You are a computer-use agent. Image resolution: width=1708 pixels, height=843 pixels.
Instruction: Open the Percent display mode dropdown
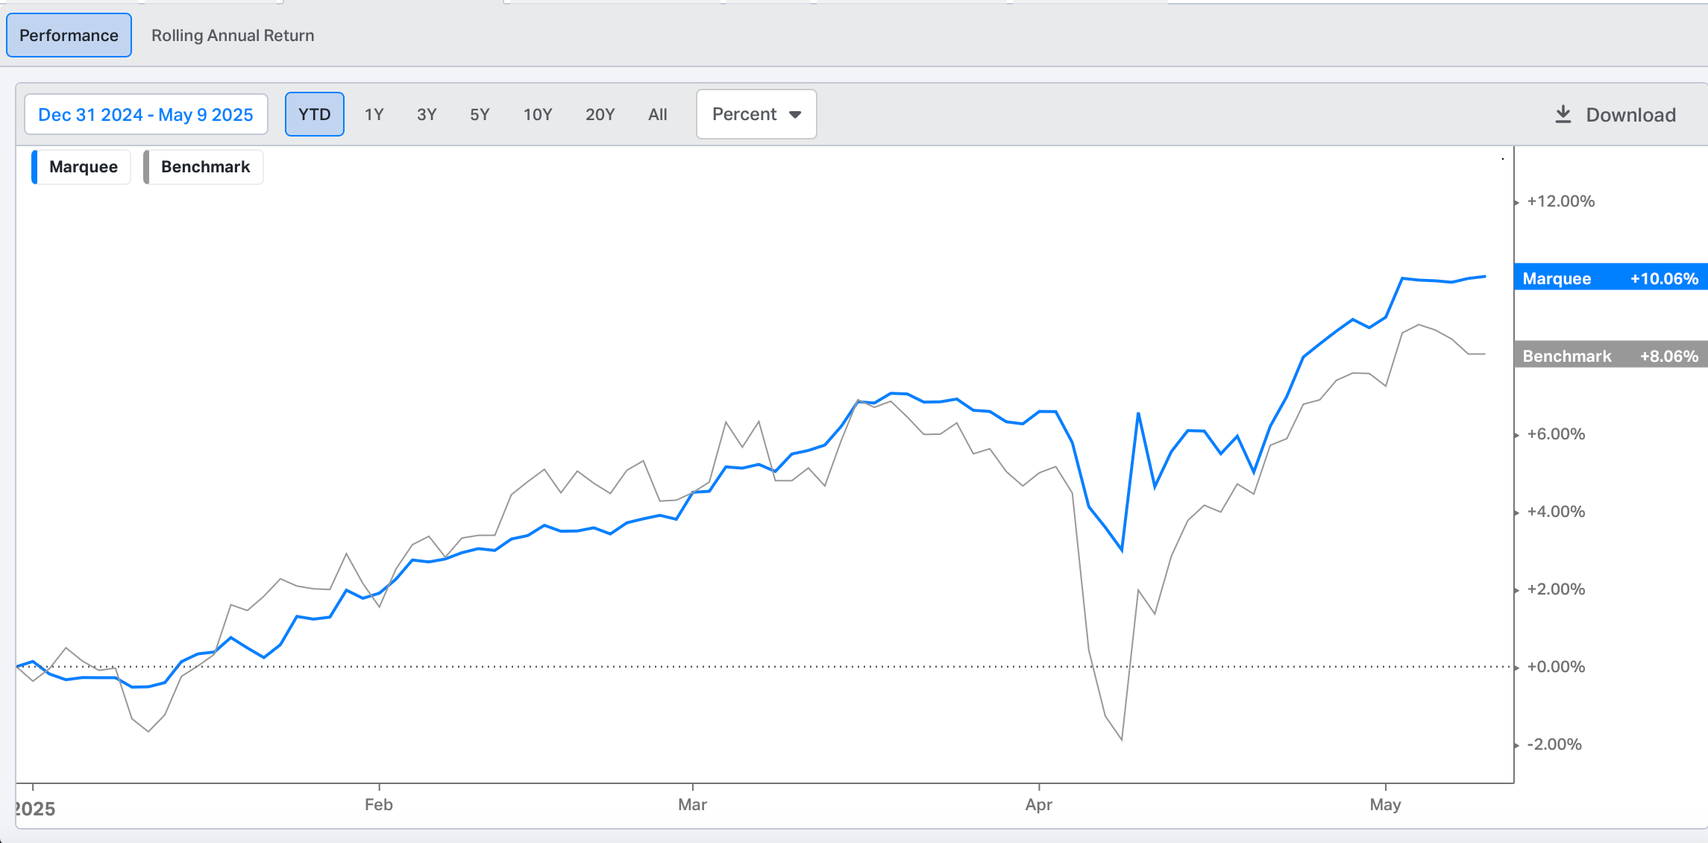[x=756, y=114]
